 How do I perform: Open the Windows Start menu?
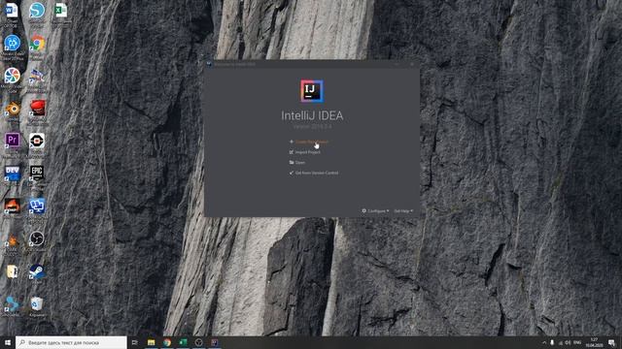tap(8, 342)
